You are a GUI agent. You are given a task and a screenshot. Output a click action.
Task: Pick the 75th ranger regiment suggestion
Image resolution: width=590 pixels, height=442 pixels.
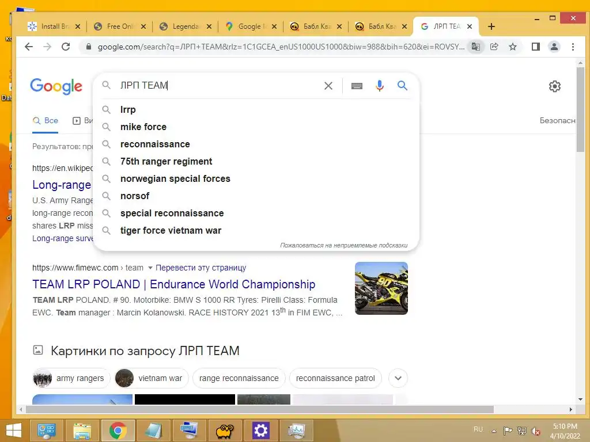pos(256,162)
